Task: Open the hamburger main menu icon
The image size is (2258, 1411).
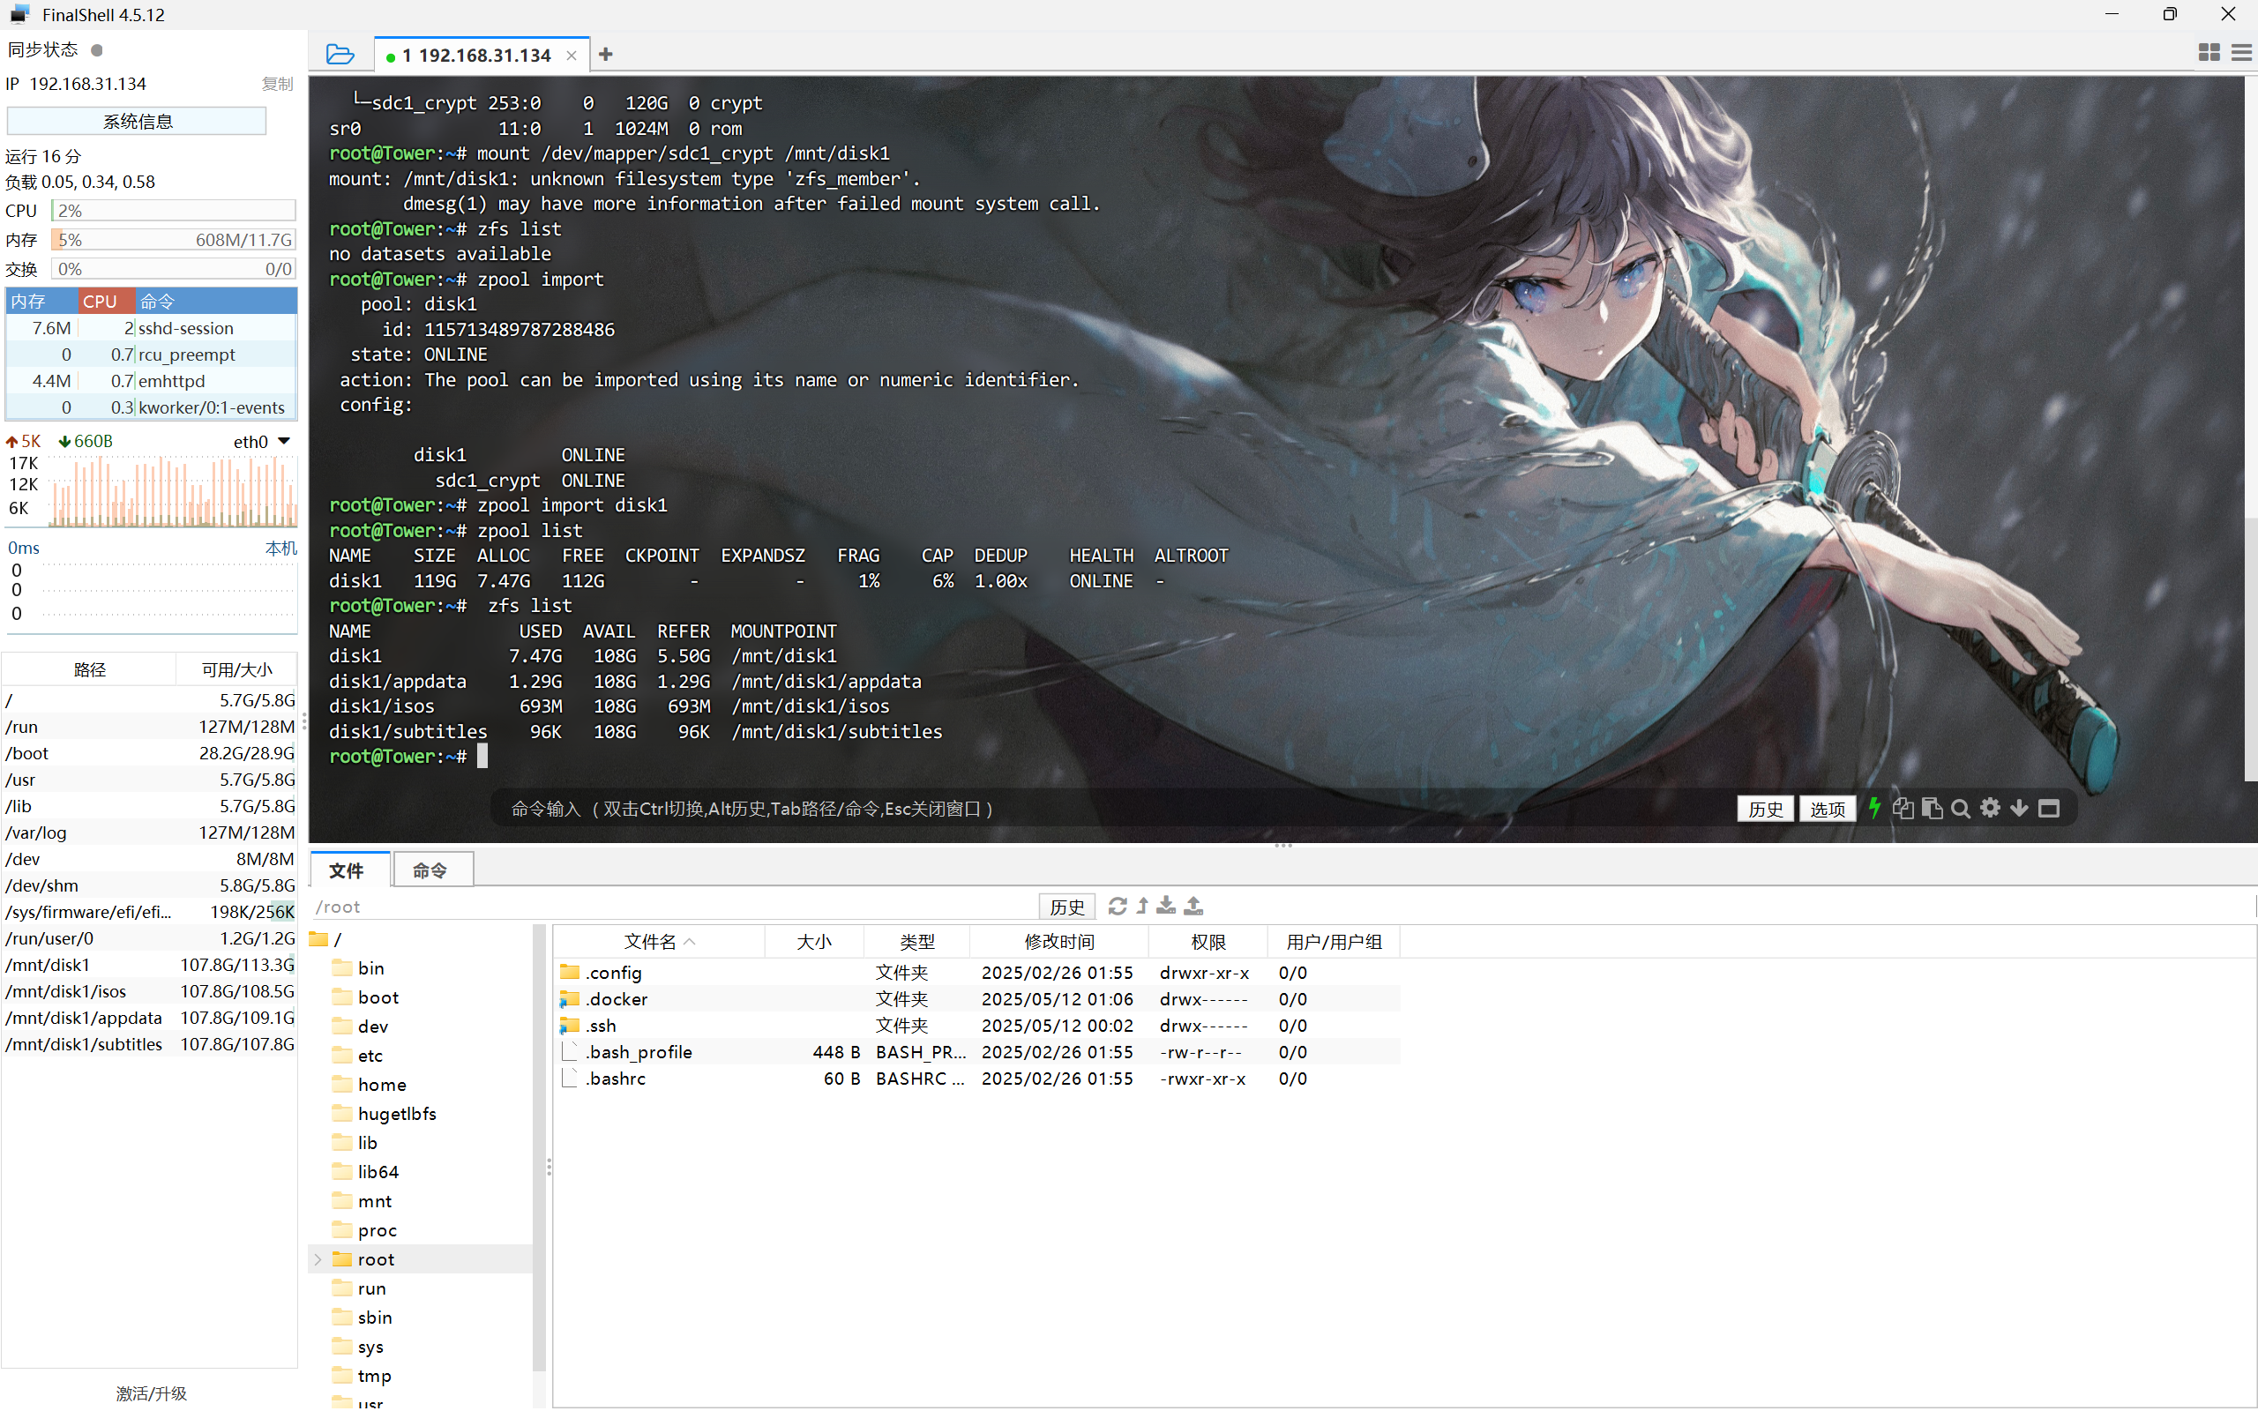Action: click(x=2241, y=53)
